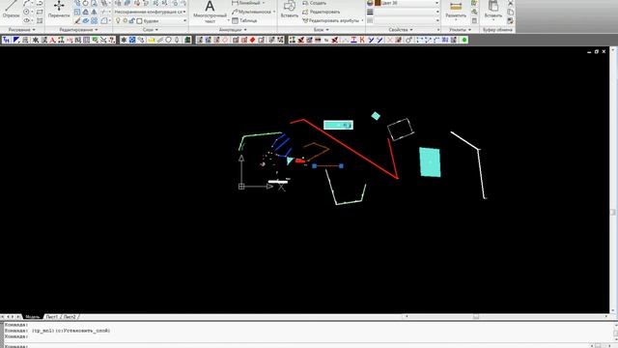
Task: Expand the Утилиты panel
Action: coord(460,30)
